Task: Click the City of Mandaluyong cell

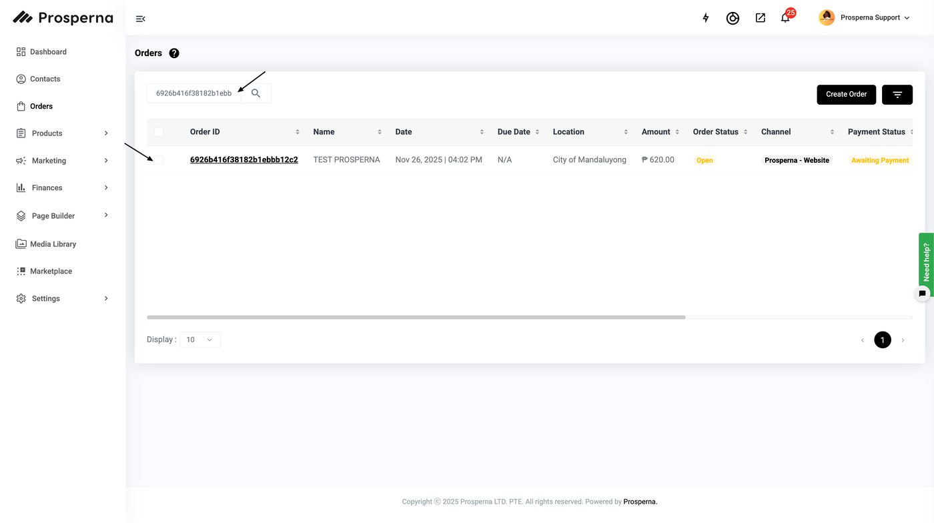Action: pos(590,160)
